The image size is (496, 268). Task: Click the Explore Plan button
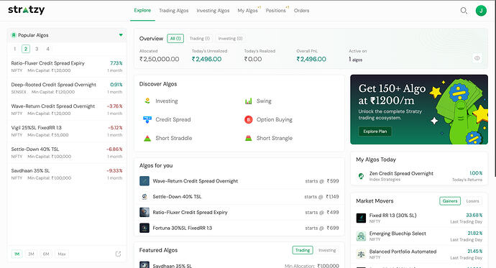(x=375, y=131)
